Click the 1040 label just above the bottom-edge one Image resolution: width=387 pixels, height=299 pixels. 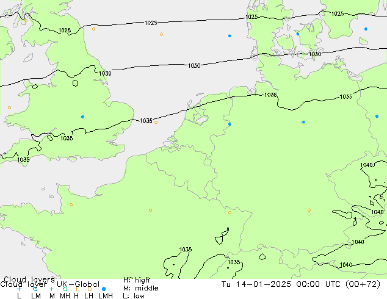point(358,242)
